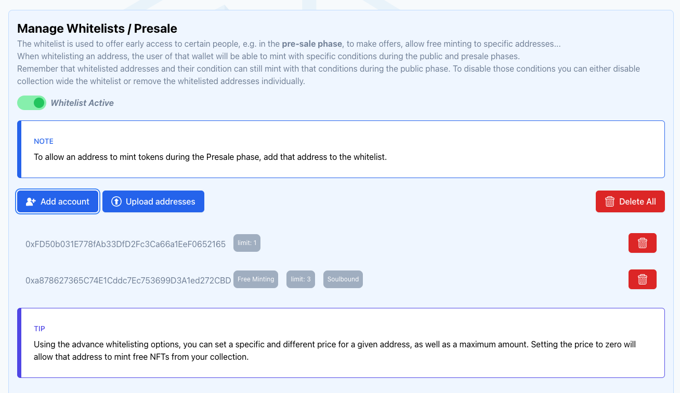Click the Soulbound badge
Viewport: 680px width, 393px height.
[x=343, y=279]
